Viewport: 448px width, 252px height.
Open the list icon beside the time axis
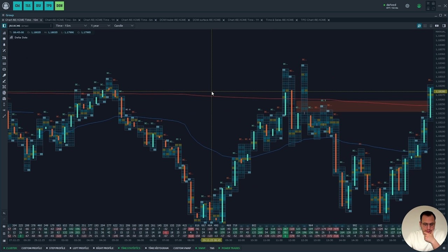pos(4,240)
